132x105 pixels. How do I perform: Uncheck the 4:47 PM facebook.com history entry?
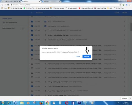tap(32, 22)
